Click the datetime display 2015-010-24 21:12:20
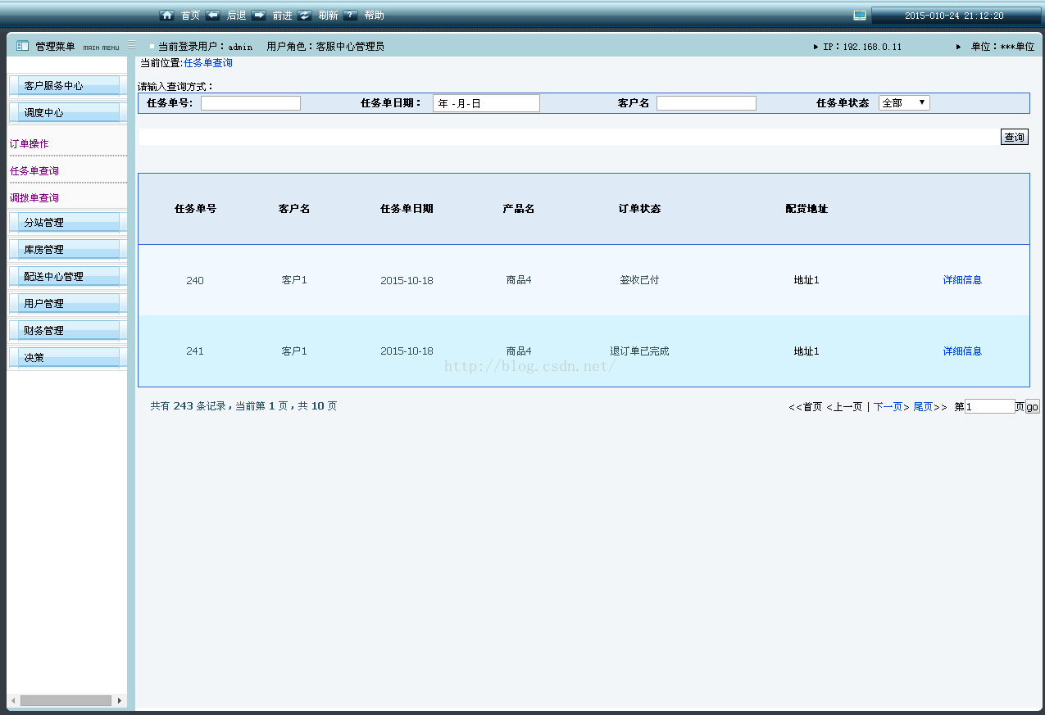1045x715 pixels. pyautogui.click(x=954, y=16)
